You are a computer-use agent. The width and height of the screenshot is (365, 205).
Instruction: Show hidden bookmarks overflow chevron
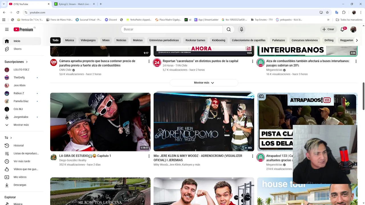click(x=328, y=20)
